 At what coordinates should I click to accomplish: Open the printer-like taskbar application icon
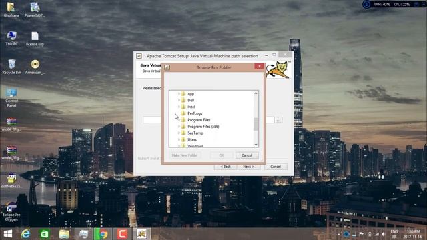click(83, 234)
